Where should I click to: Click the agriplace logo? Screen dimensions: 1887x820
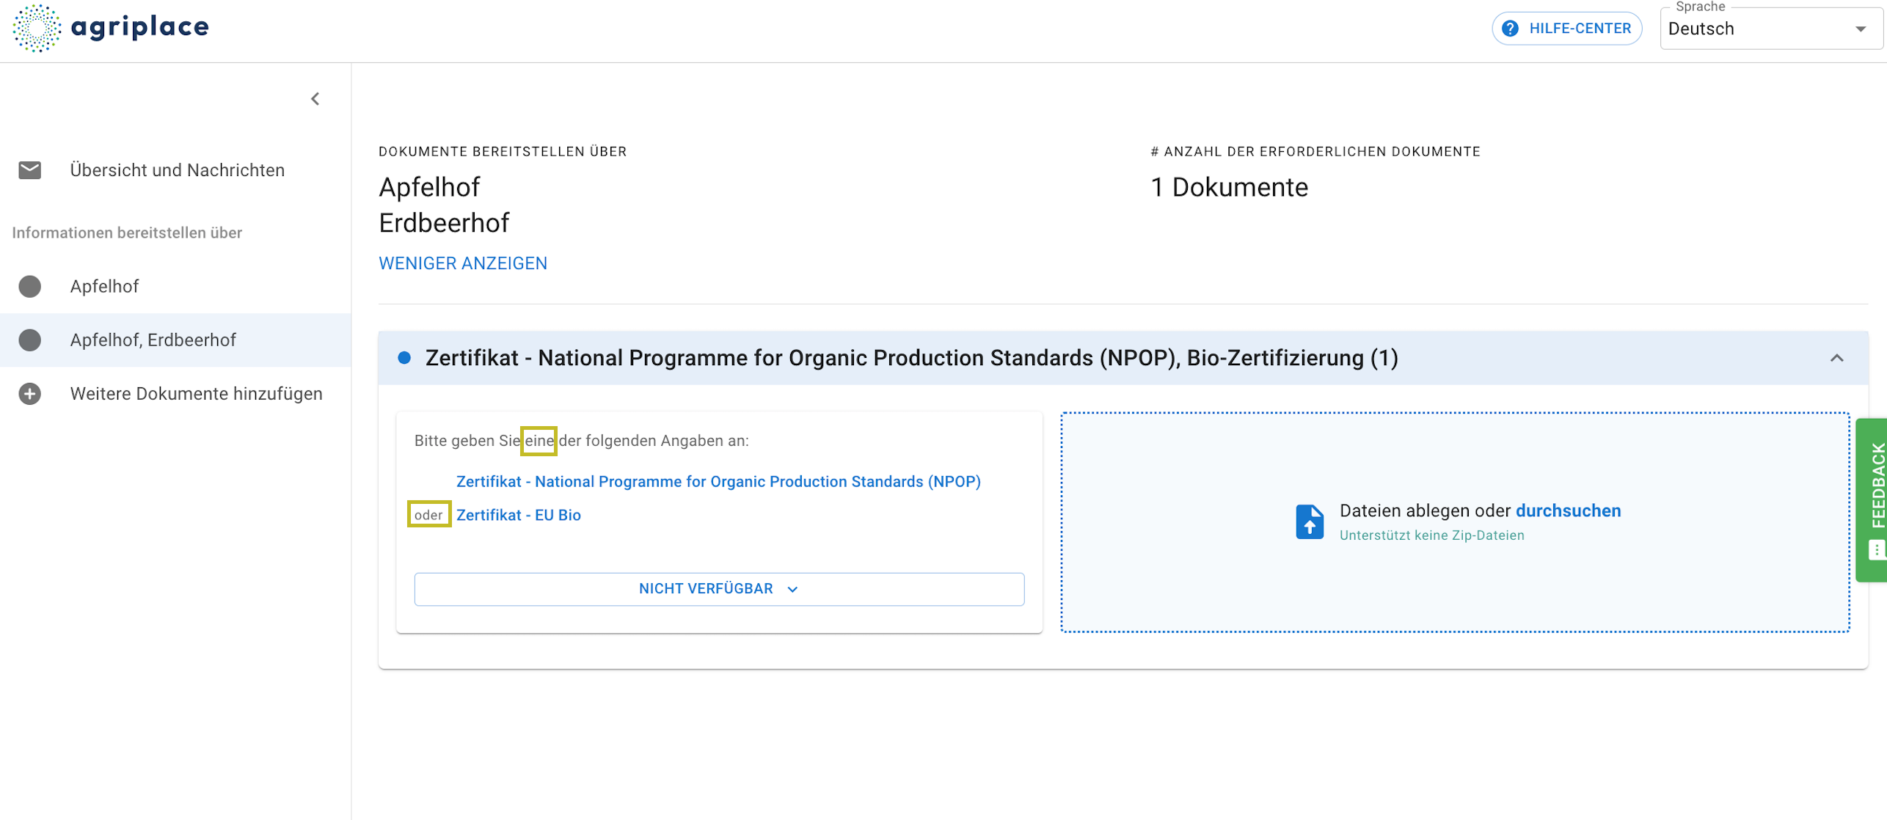pyautogui.click(x=111, y=28)
